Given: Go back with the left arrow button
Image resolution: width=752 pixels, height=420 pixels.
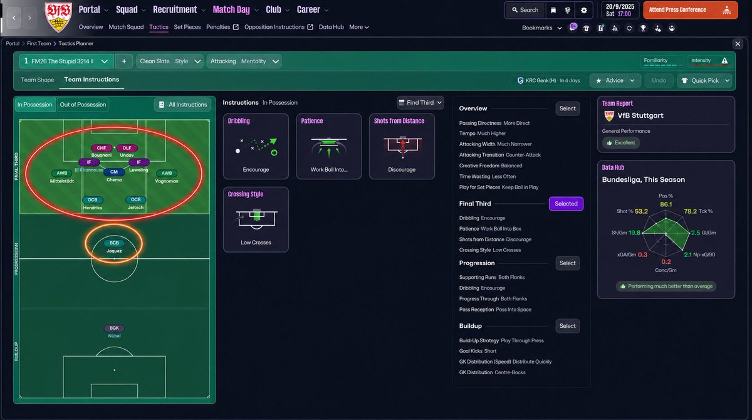Looking at the screenshot, I should coord(14,18).
